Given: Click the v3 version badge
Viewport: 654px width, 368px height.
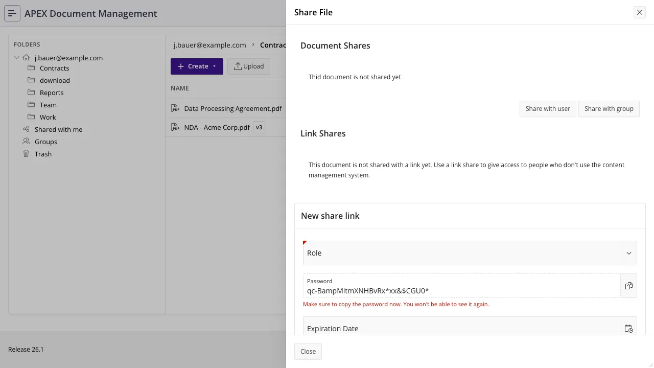Looking at the screenshot, I should (x=259, y=127).
